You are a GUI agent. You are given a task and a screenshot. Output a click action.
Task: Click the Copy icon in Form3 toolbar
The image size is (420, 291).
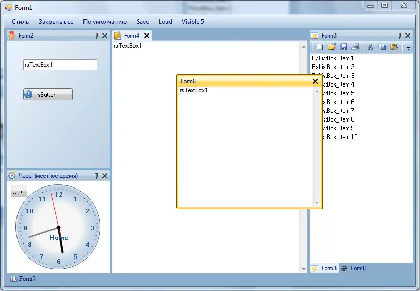click(x=382, y=47)
